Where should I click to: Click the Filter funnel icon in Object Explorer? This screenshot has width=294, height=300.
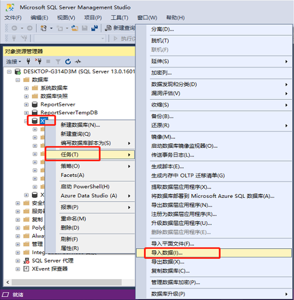point(58,62)
